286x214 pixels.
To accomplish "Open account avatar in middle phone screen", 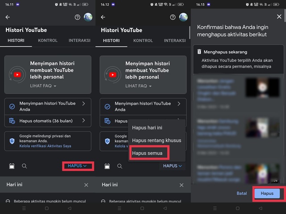I will [x=184, y=17].
